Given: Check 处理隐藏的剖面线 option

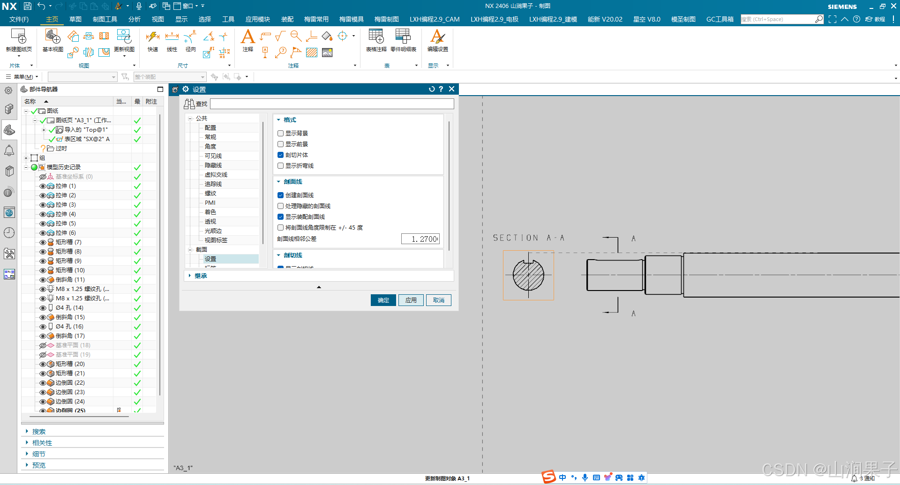Looking at the screenshot, I should pyautogui.click(x=280, y=206).
